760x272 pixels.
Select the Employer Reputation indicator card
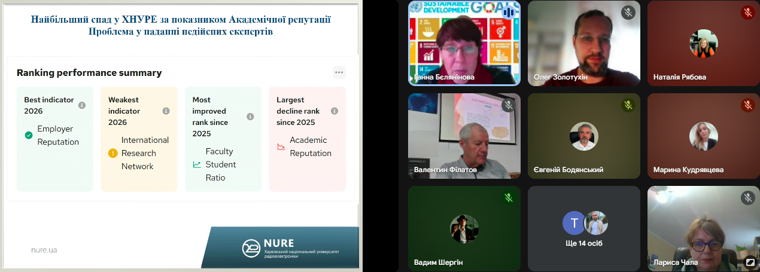[x=55, y=139]
